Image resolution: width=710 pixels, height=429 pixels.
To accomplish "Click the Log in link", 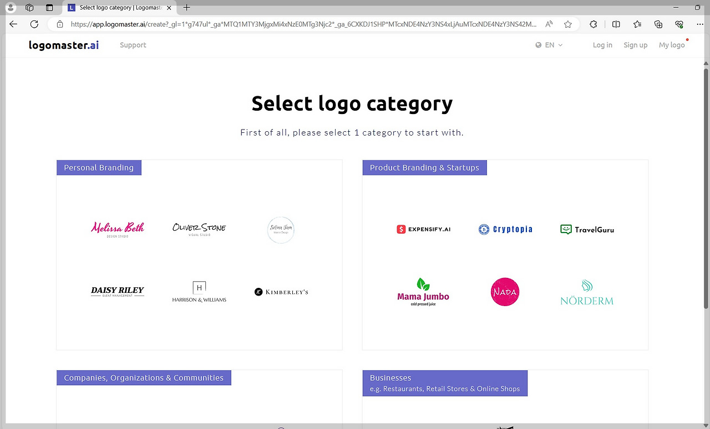I will [602, 45].
